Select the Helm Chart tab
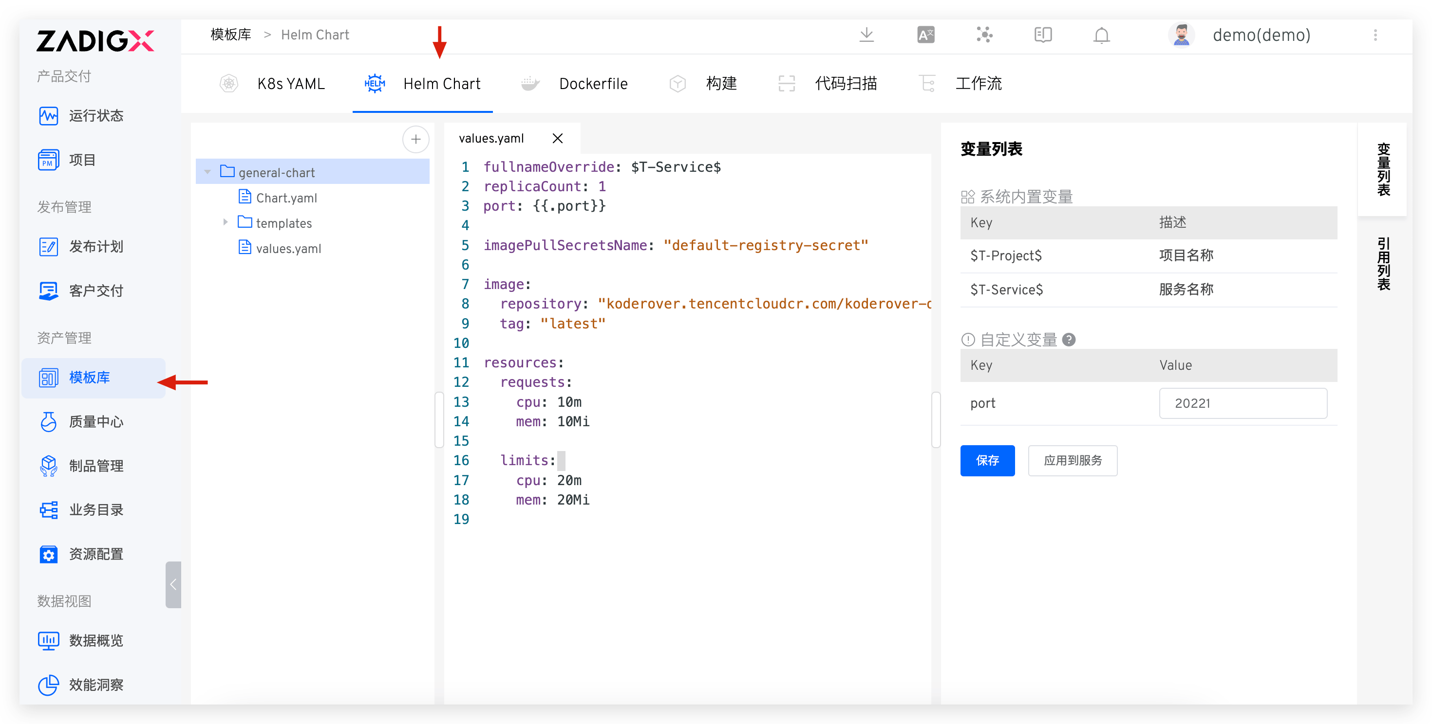This screenshot has width=1432, height=724. 422,84
